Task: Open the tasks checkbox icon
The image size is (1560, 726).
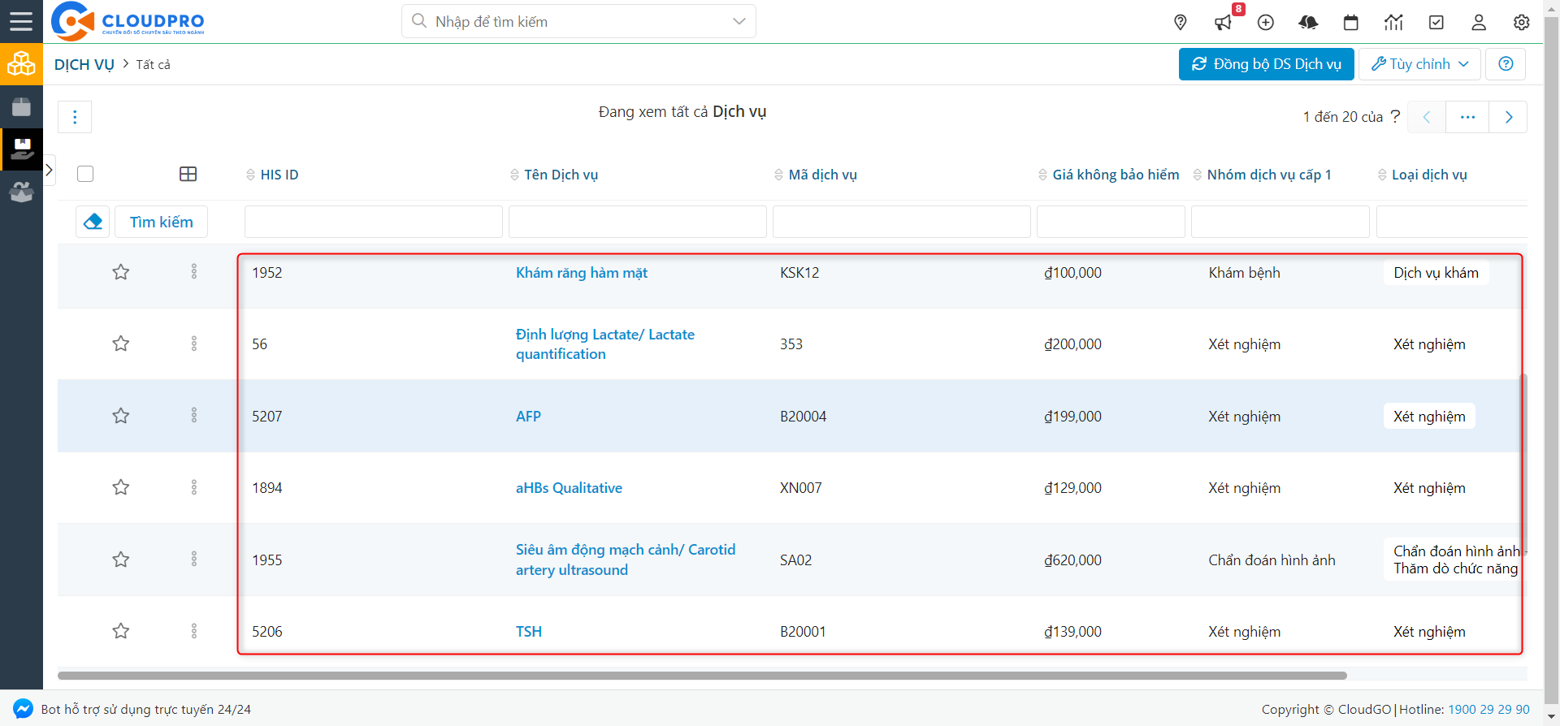Action: tap(1436, 23)
